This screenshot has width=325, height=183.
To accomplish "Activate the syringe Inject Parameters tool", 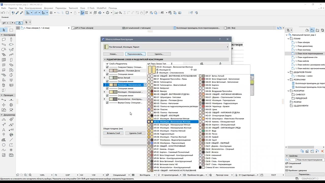I will tap(22, 13).
